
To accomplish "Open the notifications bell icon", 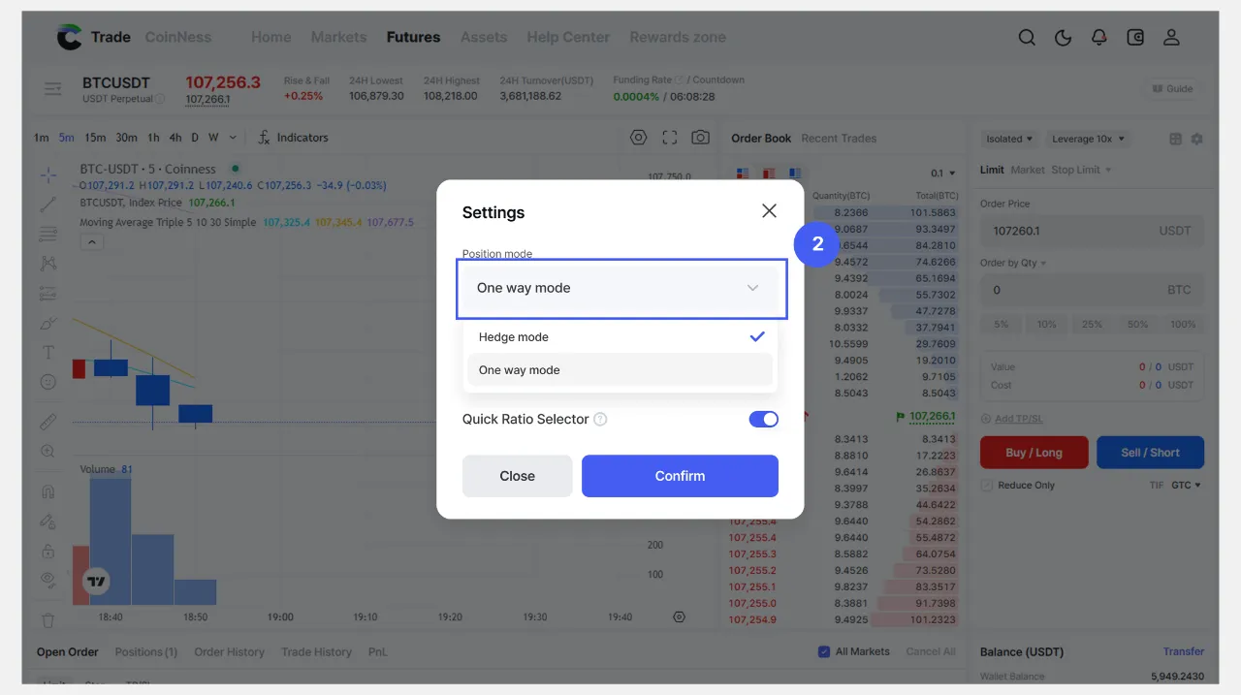I will point(1098,38).
